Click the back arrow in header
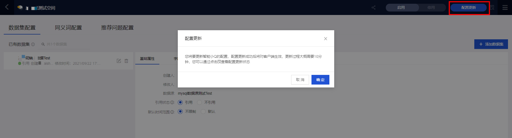 coord(7,7)
